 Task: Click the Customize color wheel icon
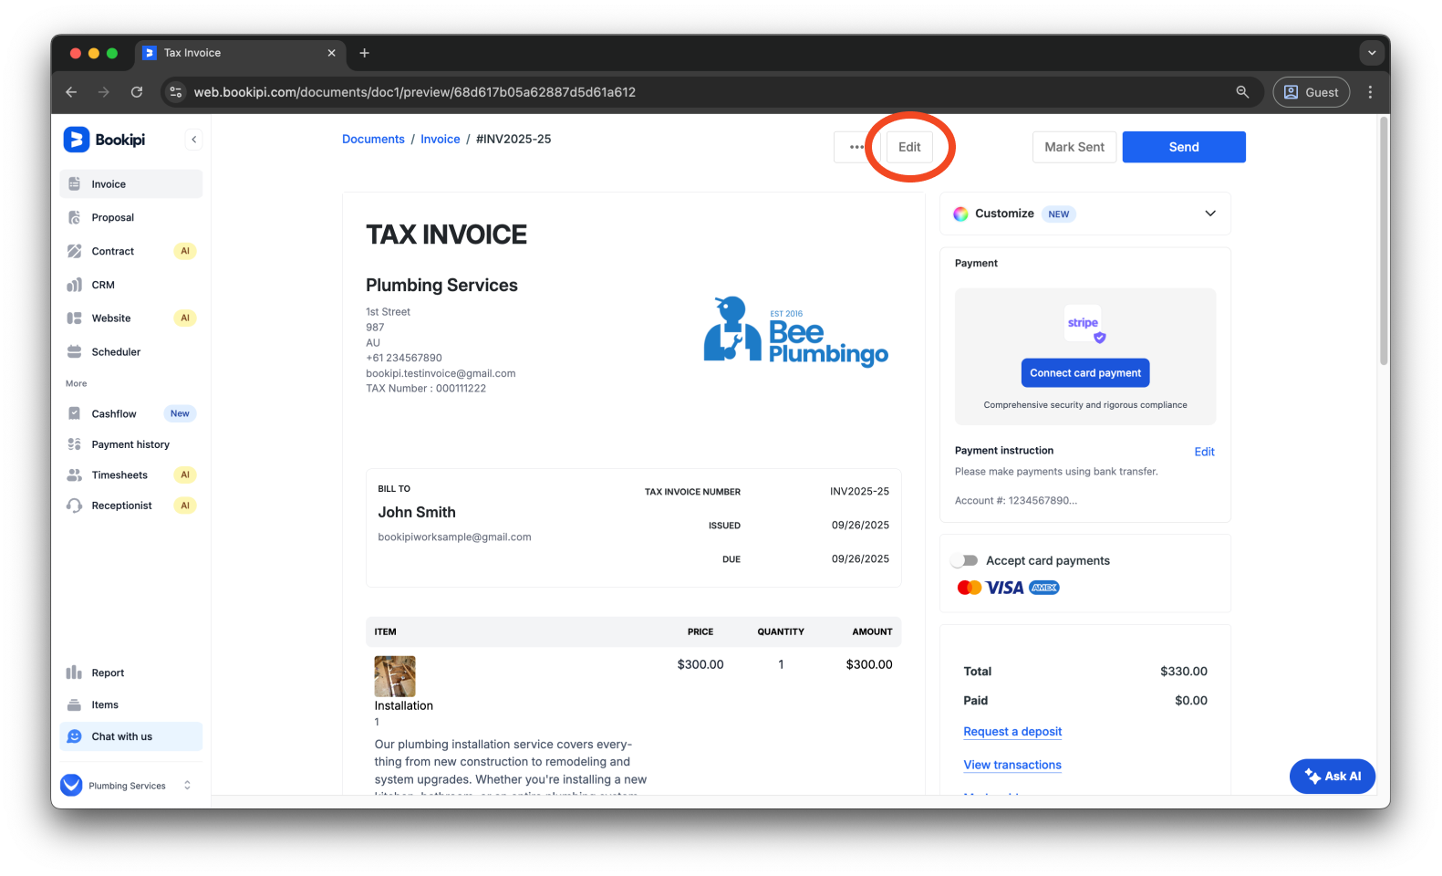tap(961, 214)
